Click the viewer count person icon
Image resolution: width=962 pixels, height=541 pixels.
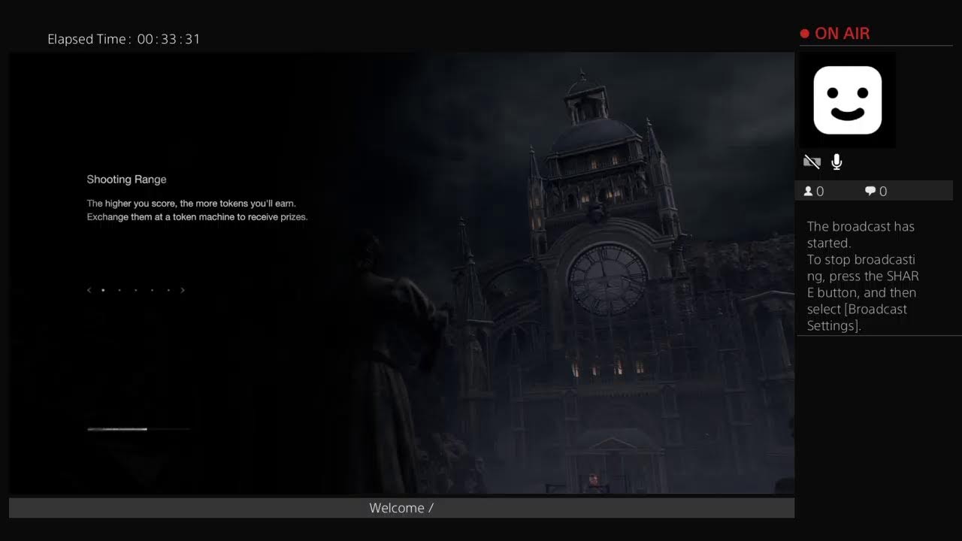(809, 191)
